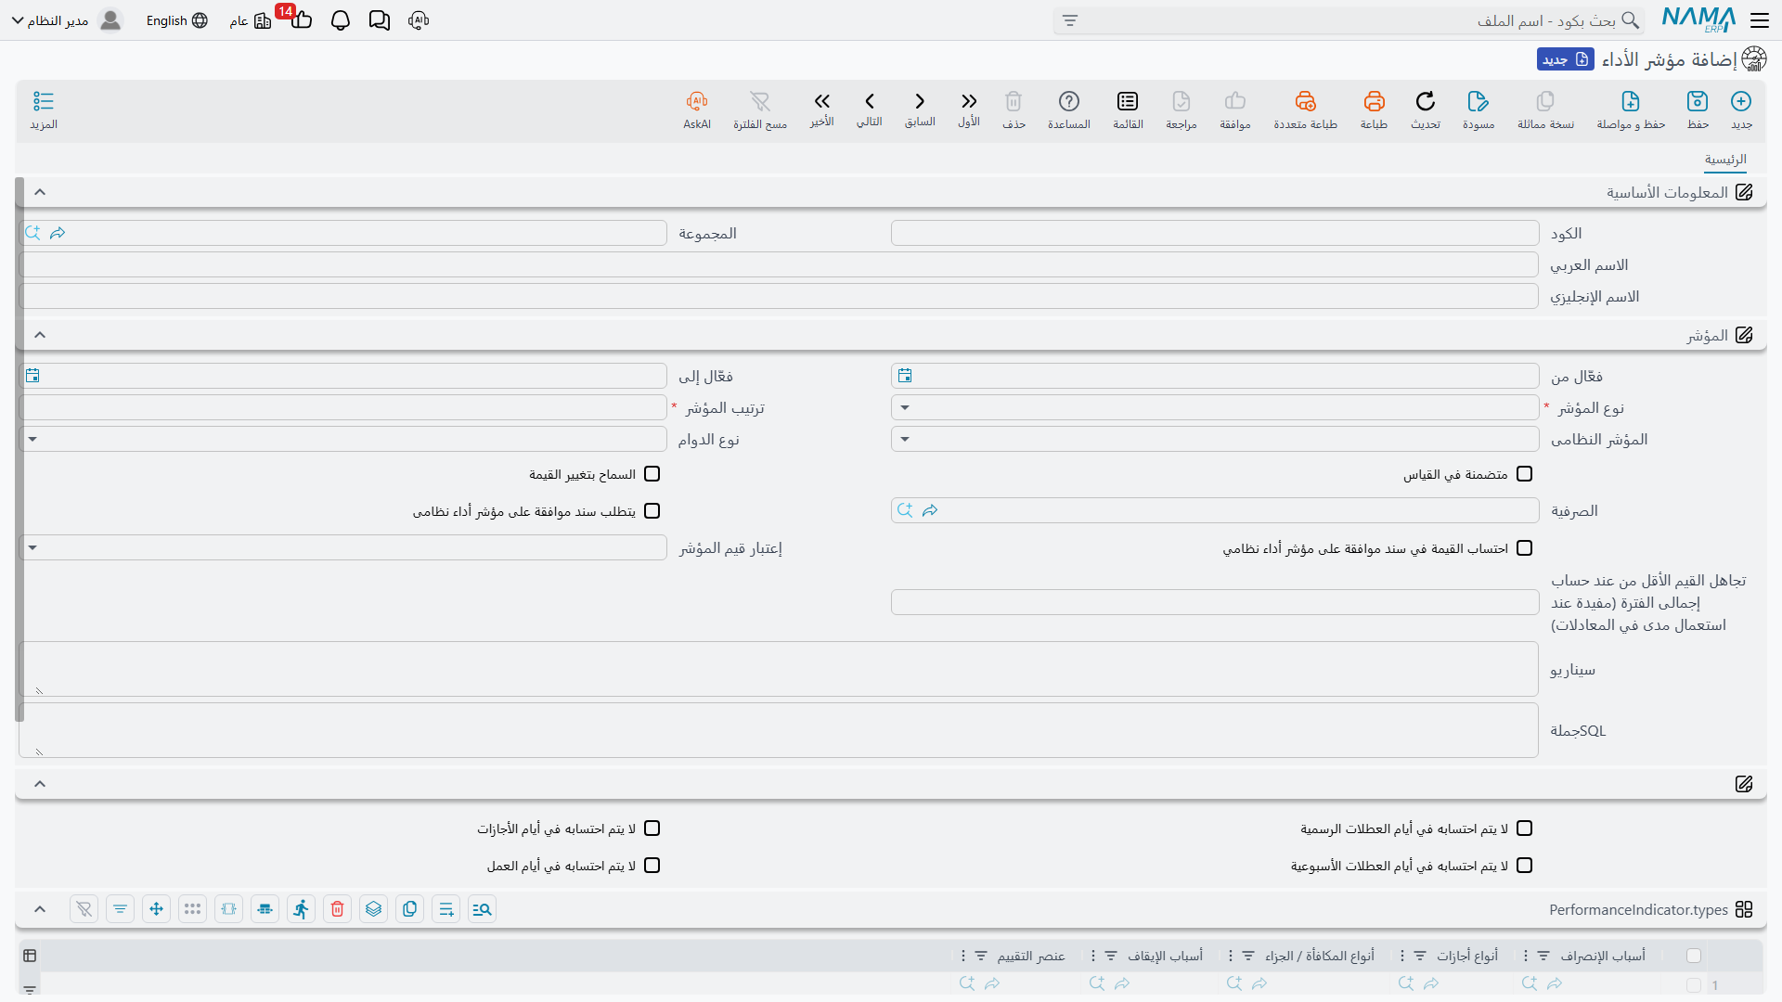Screen dimensions: 1782x1002
Task: Click the search filter options icon
Action: (1070, 20)
